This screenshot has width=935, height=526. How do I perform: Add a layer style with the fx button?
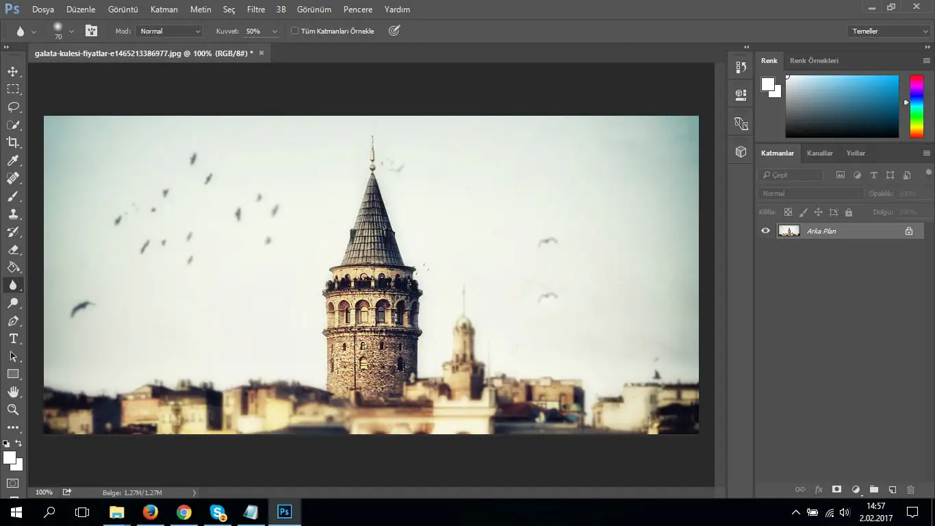tap(819, 489)
